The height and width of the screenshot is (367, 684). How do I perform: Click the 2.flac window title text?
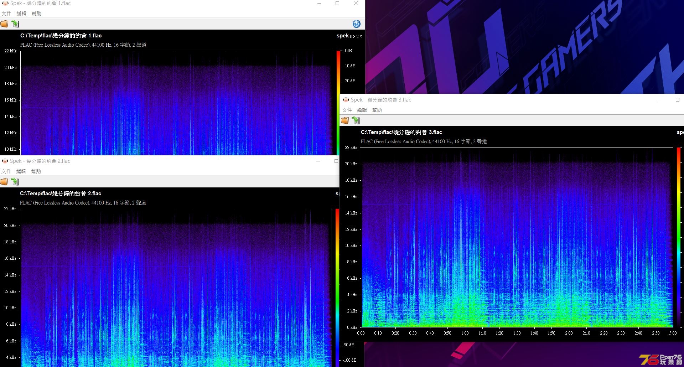[x=40, y=161]
